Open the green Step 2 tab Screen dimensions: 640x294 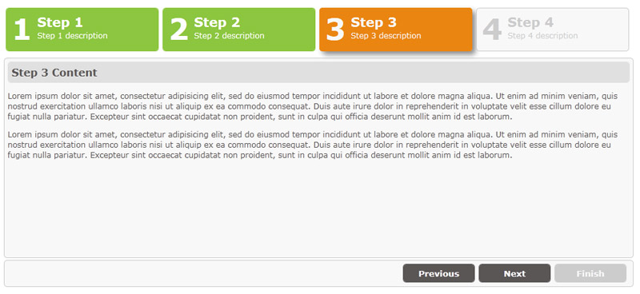pos(238,30)
